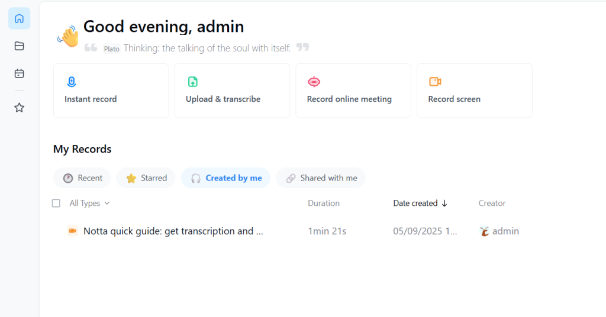Click the Thinking quote text
Image resolution: width=606 pixels, height=317 pixels.
pyautogui.click(x=207, y=48)
